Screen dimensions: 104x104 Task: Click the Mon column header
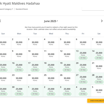point(19,34)
